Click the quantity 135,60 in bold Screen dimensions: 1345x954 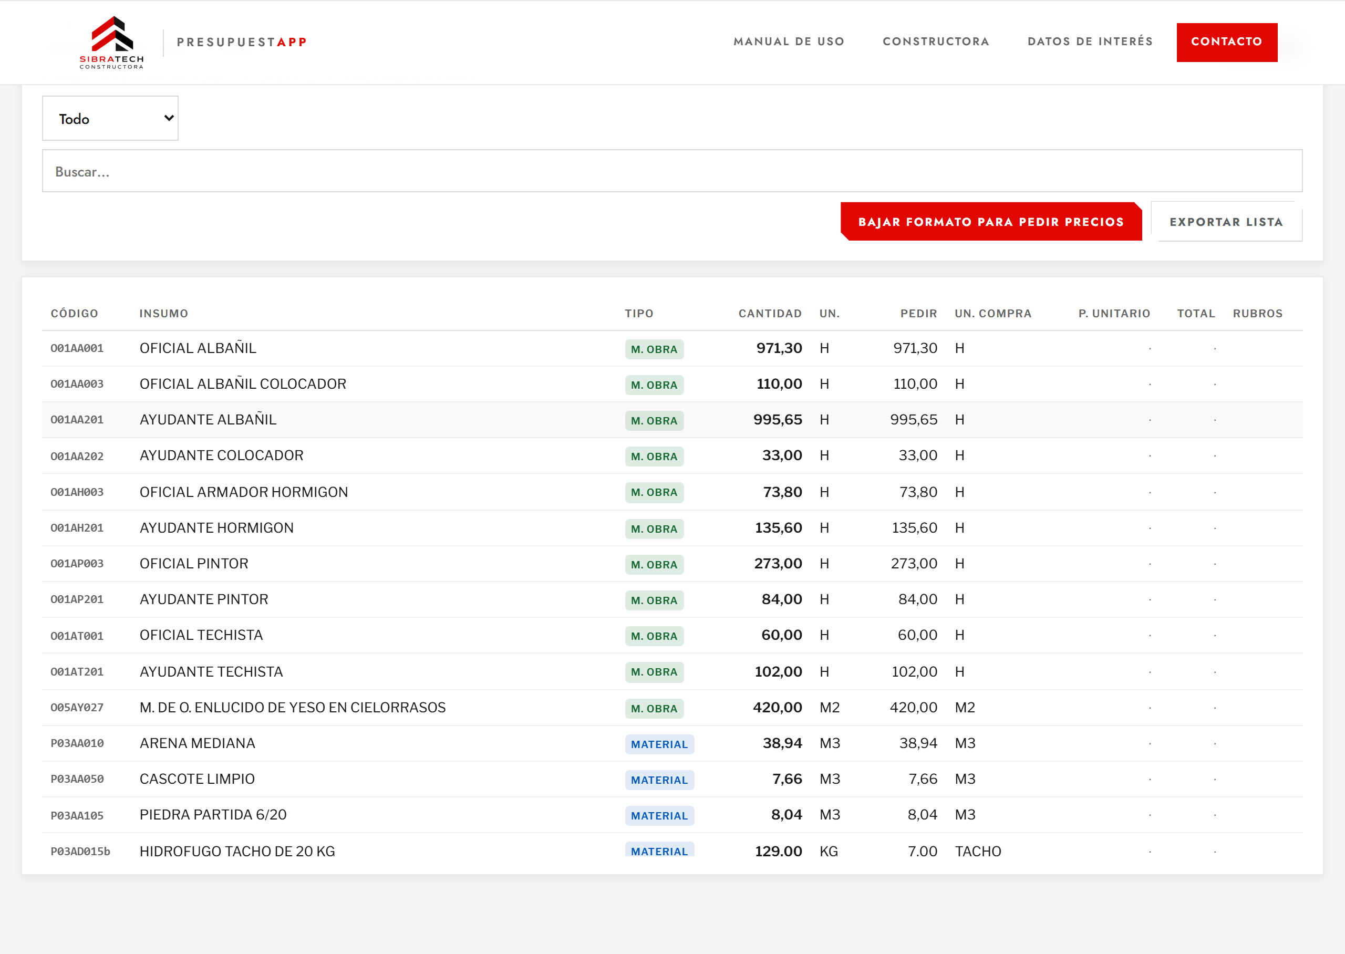[x=778, y=528]
